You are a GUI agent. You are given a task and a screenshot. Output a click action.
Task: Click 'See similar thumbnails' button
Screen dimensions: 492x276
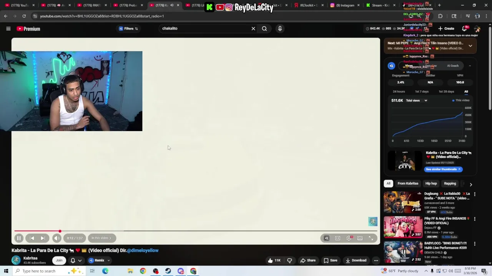[443, 169]
